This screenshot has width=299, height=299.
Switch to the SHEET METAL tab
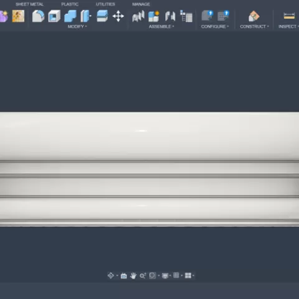click(x=29, y=4)
